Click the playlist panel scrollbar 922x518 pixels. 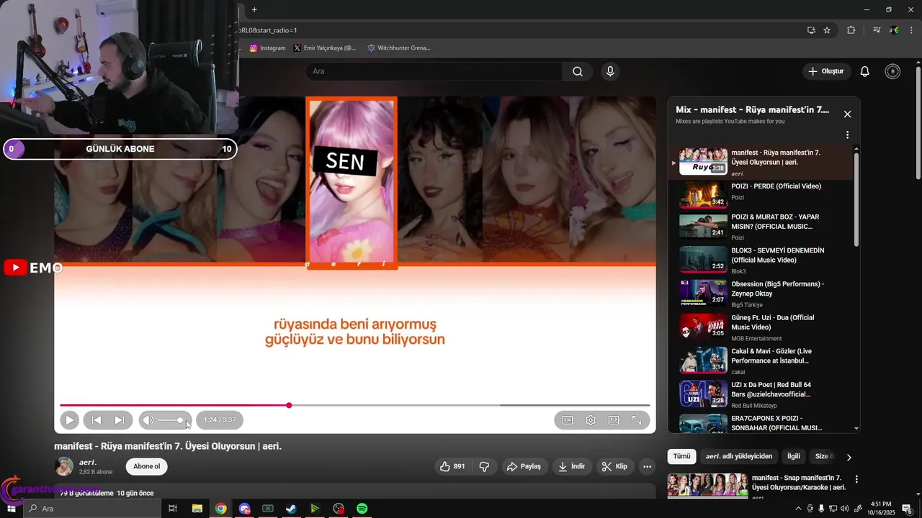856,199
